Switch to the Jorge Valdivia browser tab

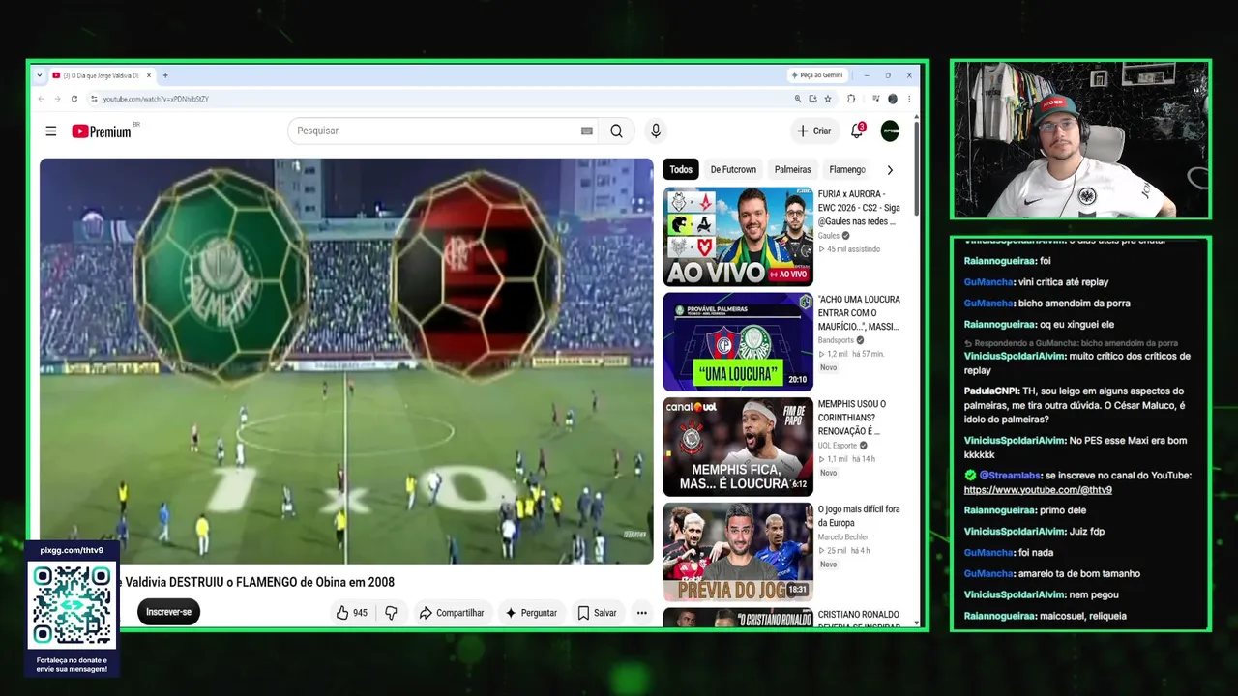pos(101,75)
